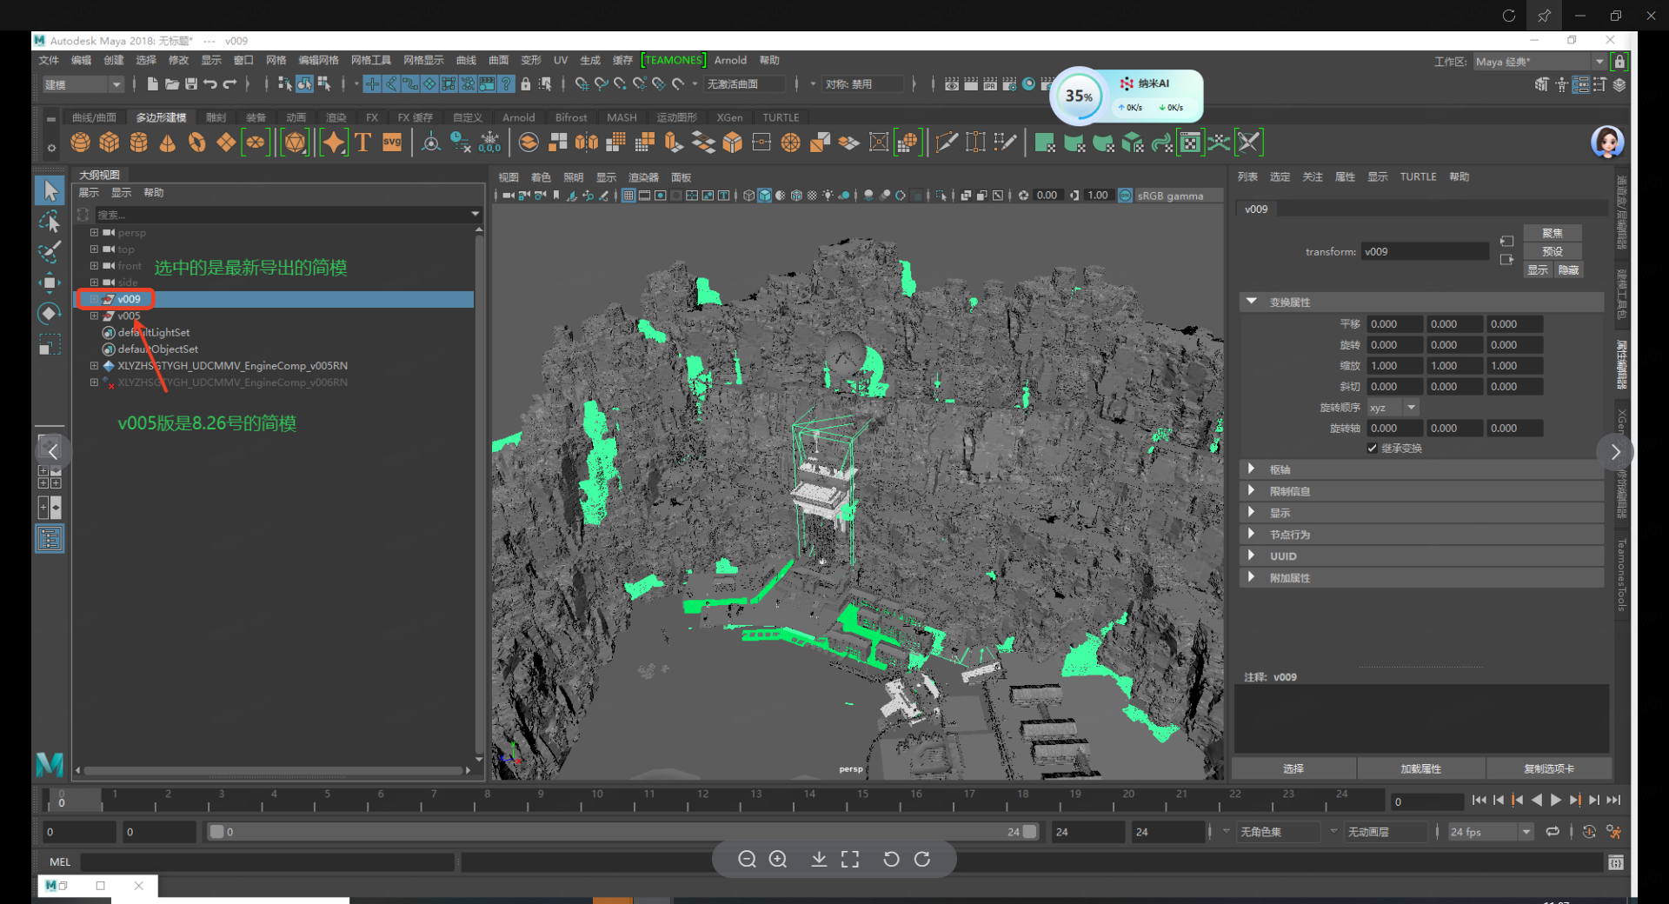Create a polygon cube from the shelf
1669x904 pixels.
coord(110,143)
